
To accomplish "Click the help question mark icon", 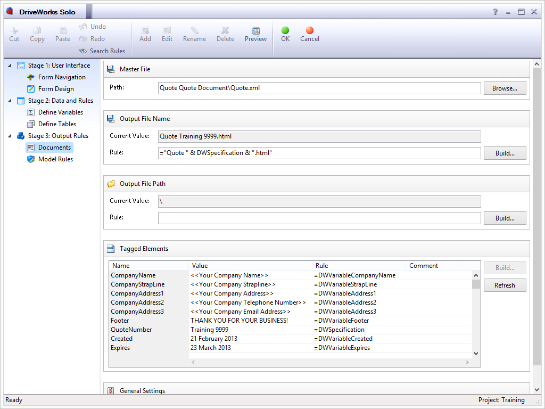I will [x=496, y=12].
